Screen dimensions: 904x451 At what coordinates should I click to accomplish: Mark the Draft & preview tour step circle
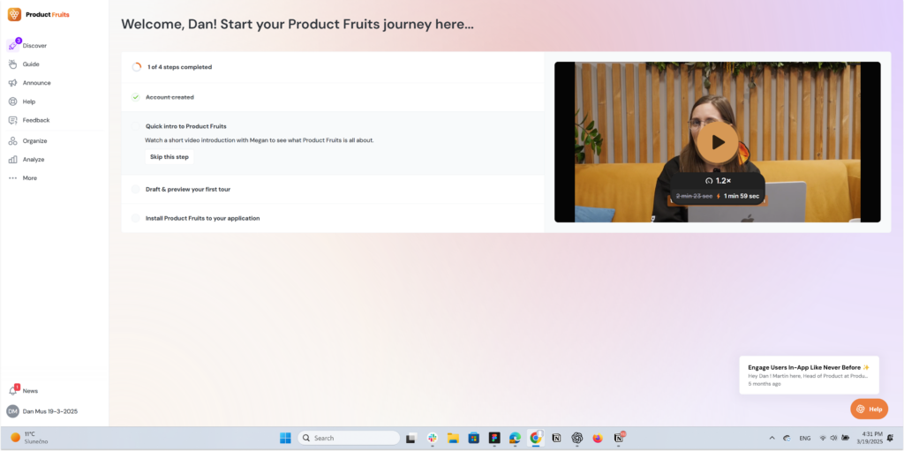[136, 189]
